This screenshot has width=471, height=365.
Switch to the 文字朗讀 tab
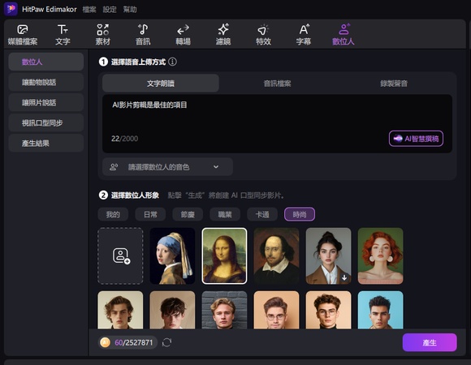click(161, 83)
